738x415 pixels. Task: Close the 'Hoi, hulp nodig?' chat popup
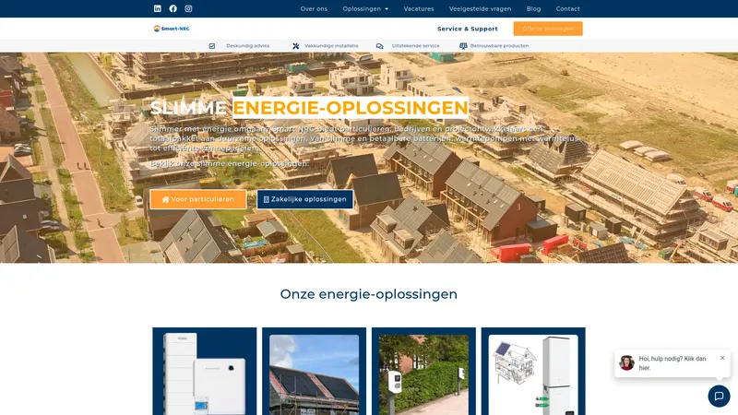point(722,358)
